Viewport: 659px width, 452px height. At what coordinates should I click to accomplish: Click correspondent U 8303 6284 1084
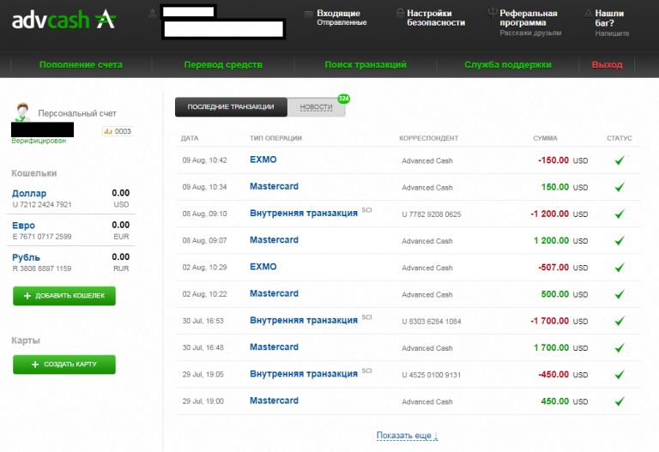pos(432,322)
